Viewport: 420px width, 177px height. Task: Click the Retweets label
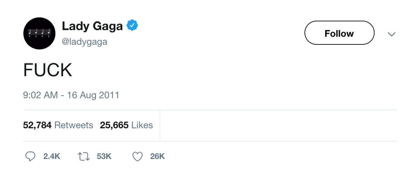pos(74,125)
